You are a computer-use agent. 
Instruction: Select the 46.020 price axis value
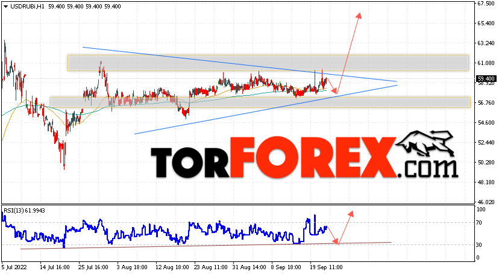486,202
